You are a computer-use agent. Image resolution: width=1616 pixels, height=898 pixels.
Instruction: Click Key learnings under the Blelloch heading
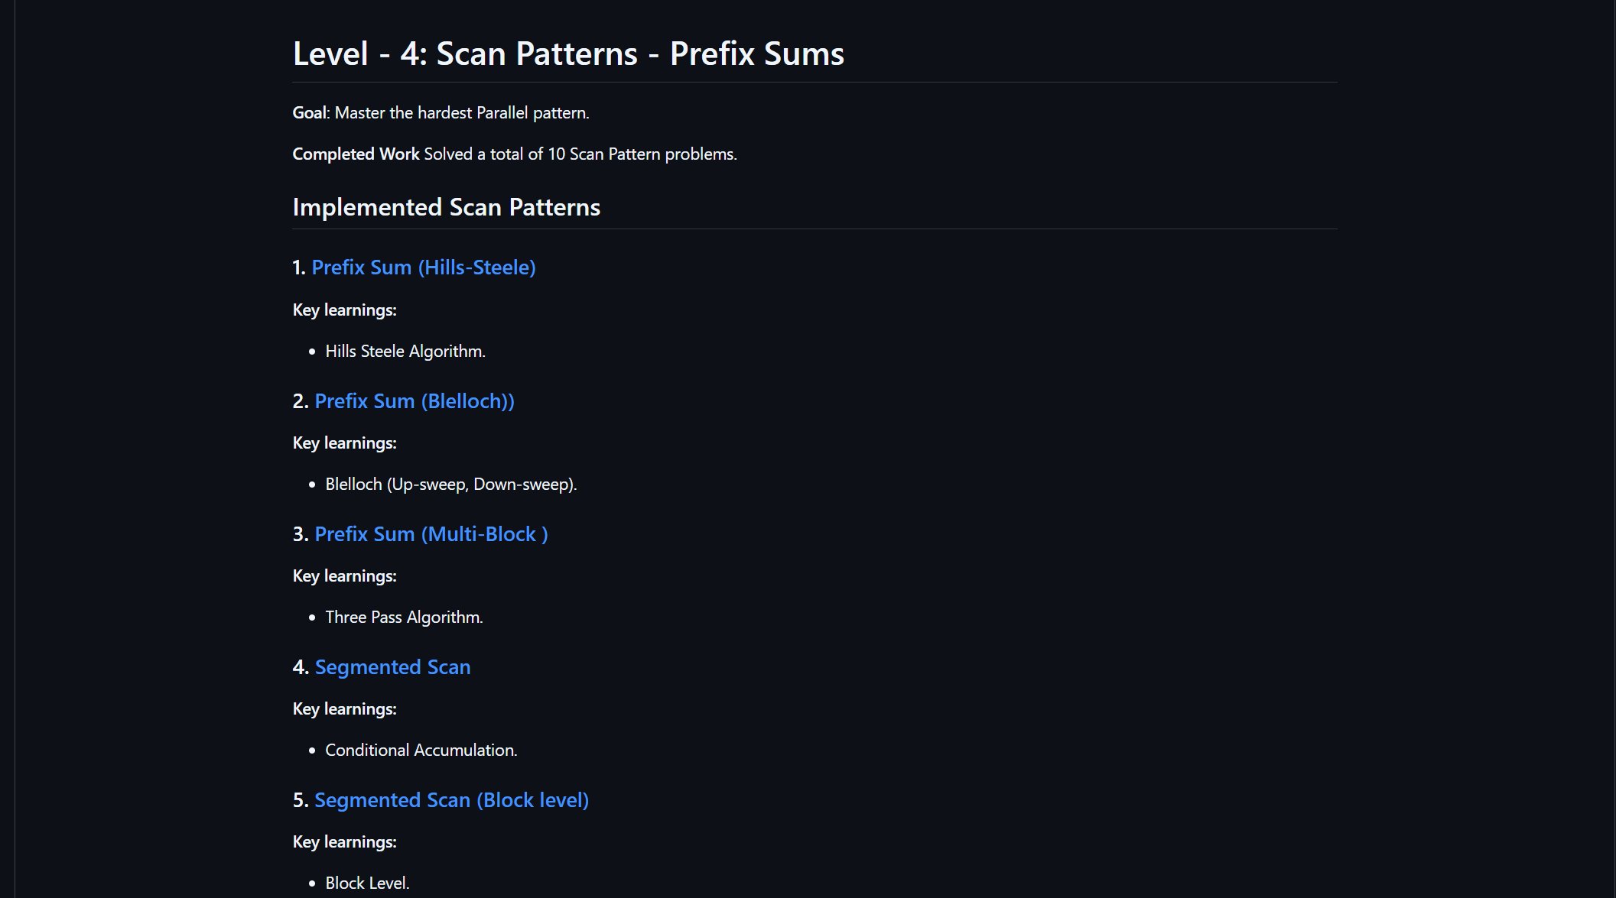click(344, 443)
